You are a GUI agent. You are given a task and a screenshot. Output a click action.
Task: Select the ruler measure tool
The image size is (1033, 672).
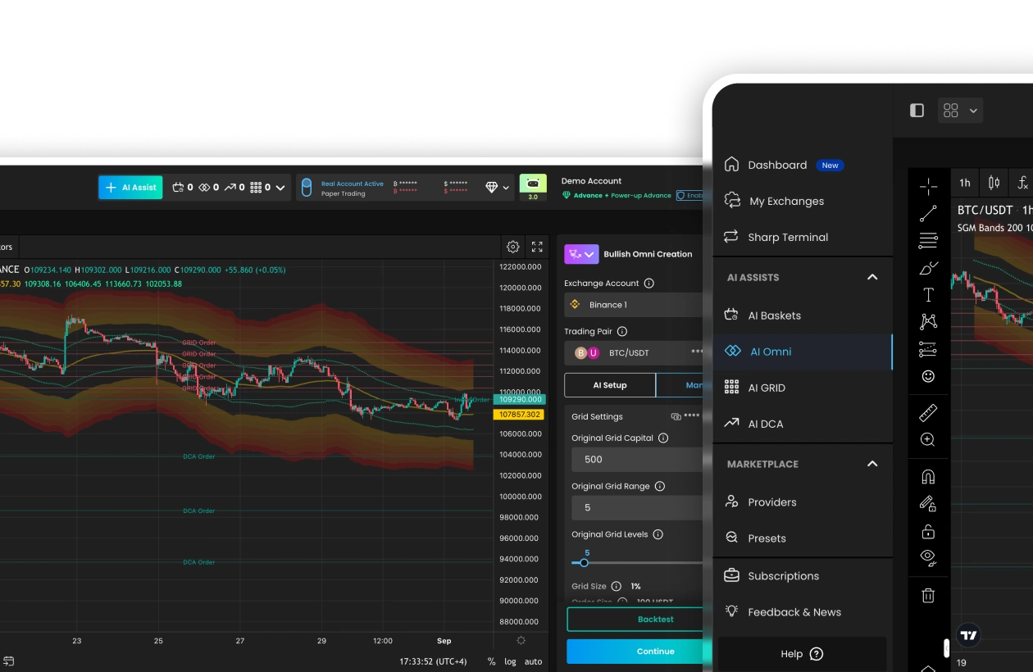coord(928,412)
